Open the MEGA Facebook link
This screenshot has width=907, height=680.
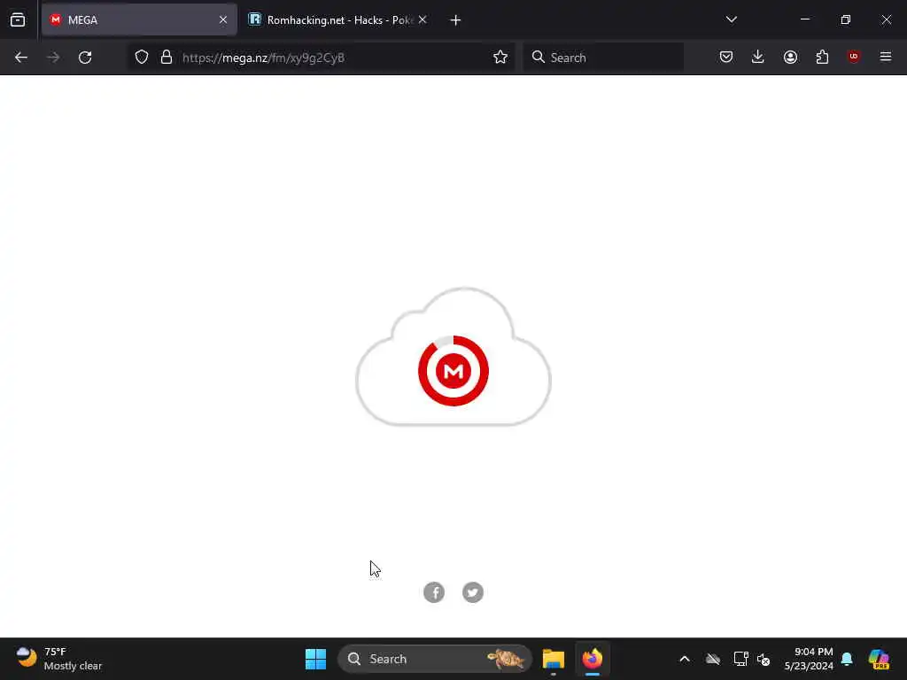tap(434, 592)
